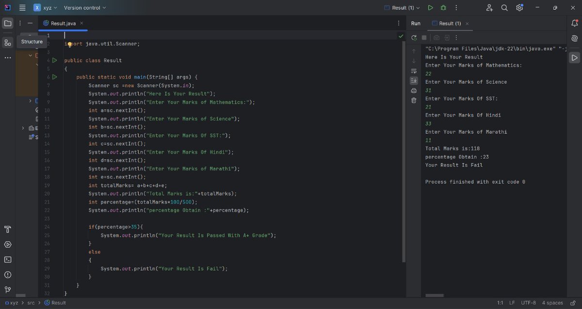The width and height of the screenshot is (582, 309).
Task: Open project panel options vertical dots
Action: [20, 23]
